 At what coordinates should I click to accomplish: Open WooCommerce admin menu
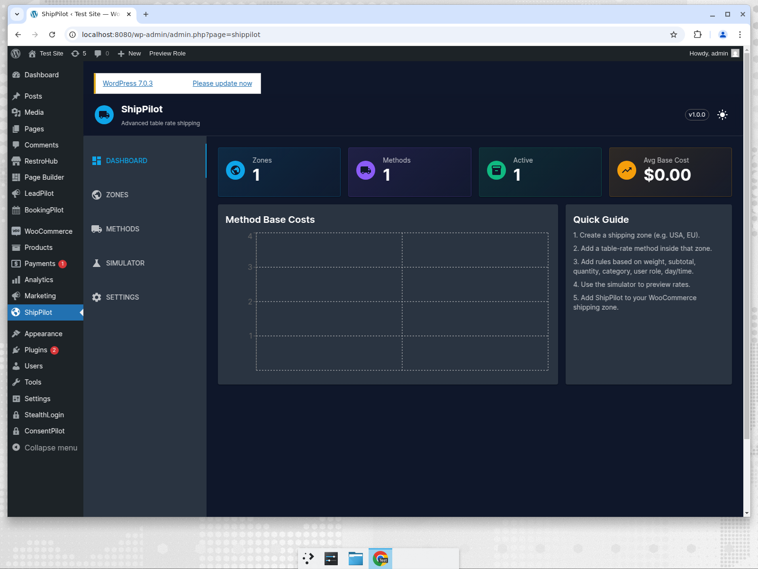45,231
